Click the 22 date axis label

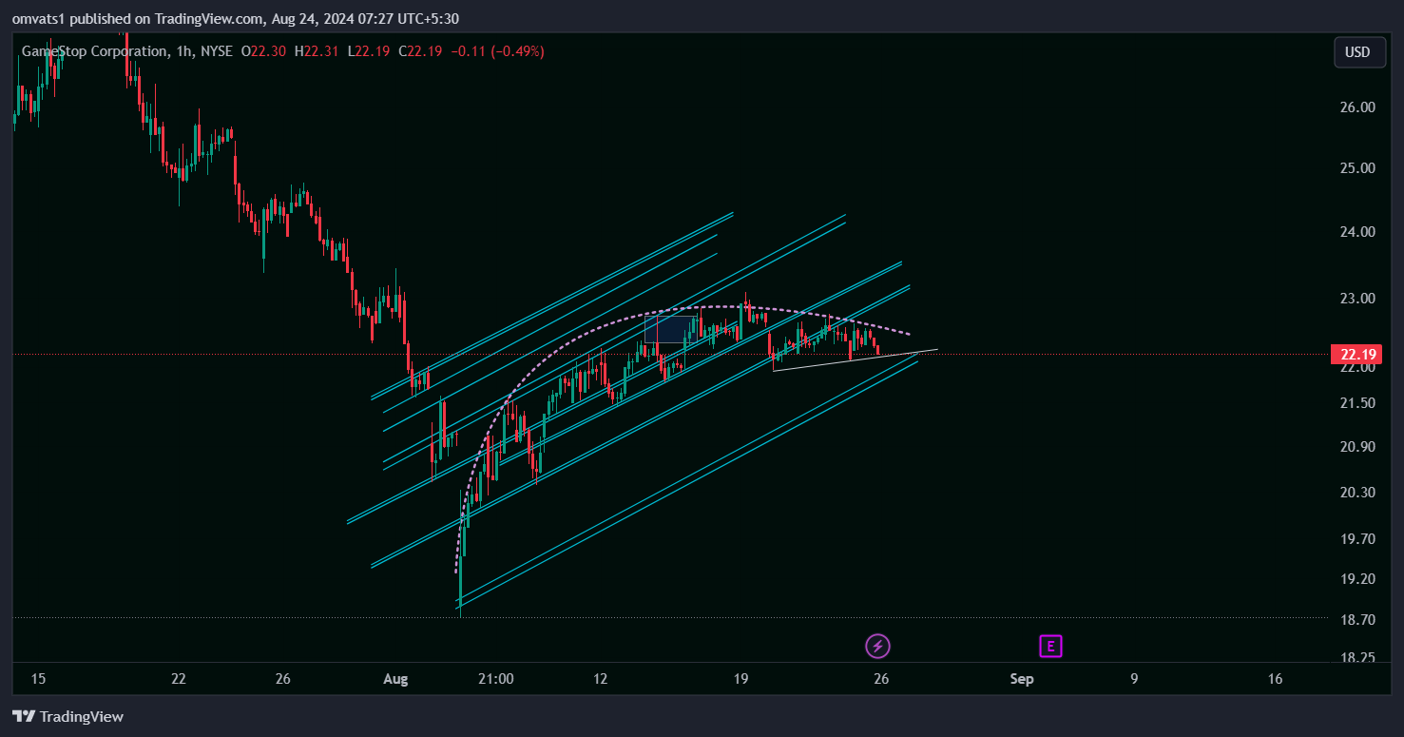[x=179, y=679]
